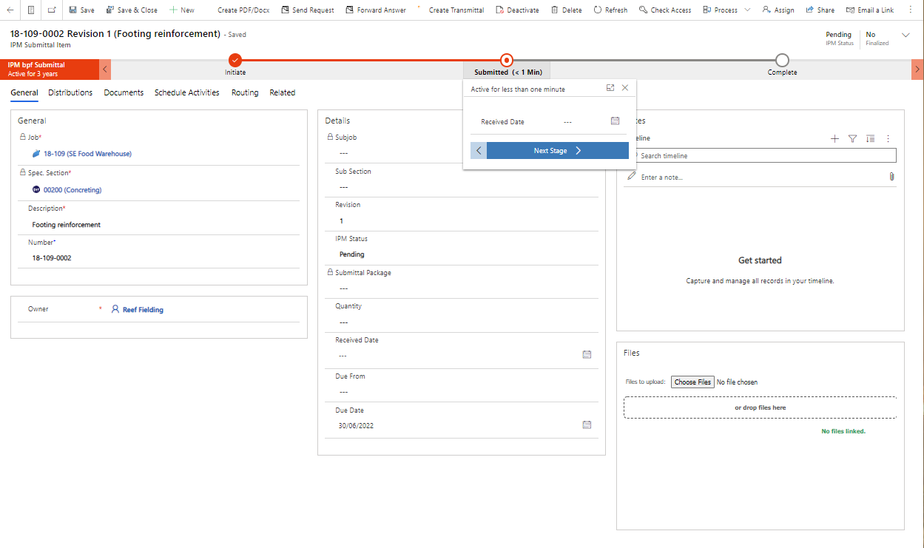Viewport: 924px width, 548px height.
Task: Expand the Process command dropdown
Action: (747, 10)
